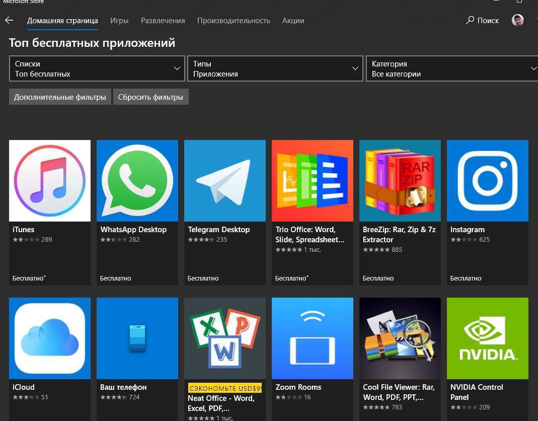This screenshot has height=421, width=538.
Task: Open the user profile avatar
Action: click(517, 20)
